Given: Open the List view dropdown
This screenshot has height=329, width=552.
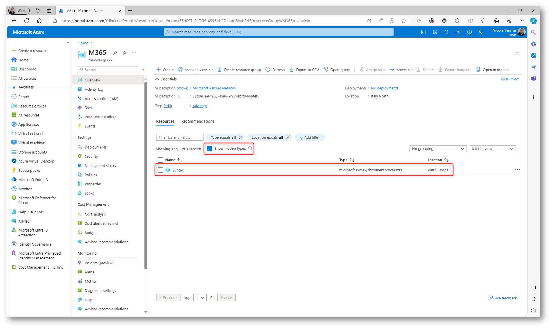Looking at the screenshot, I should coord(493,149).
